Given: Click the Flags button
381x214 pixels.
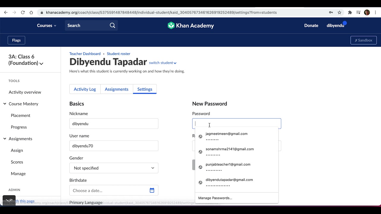Looking at the screenshot, I should 16,40.
